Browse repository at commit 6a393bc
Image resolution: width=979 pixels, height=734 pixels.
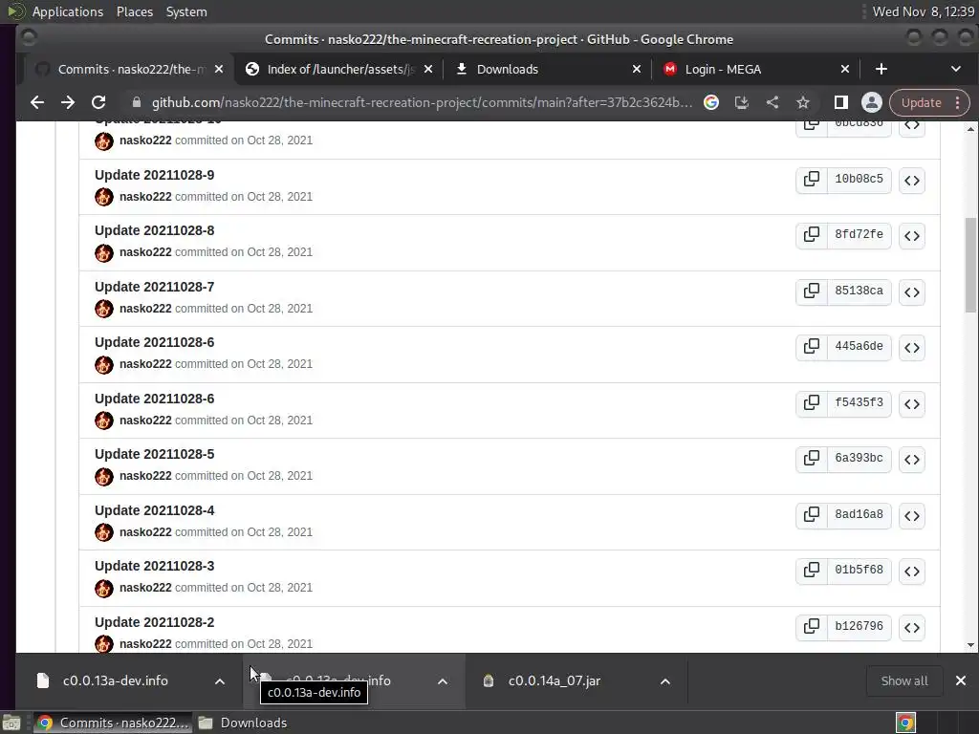(911, 460)
